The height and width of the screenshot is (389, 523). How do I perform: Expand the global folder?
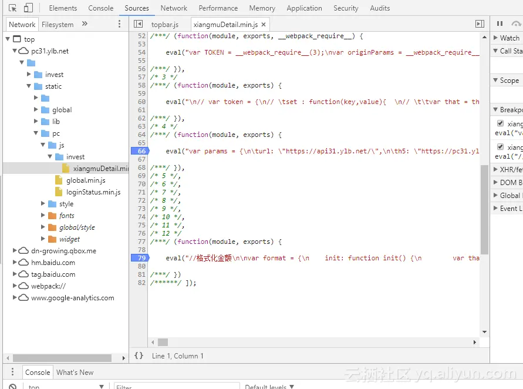click(x=36, y=109)
